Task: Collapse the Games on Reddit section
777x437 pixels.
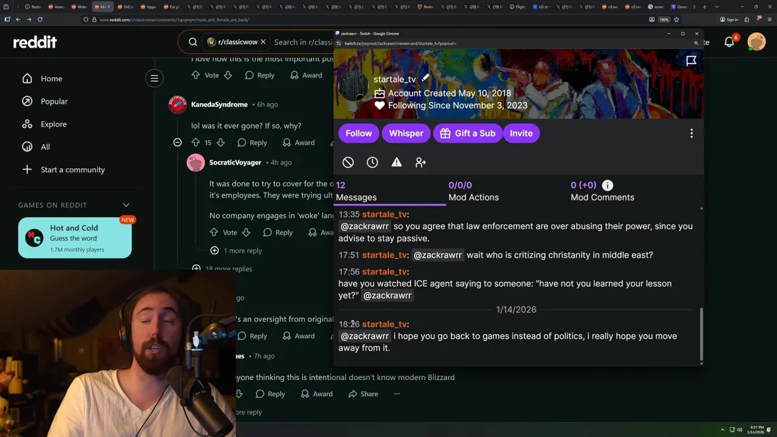Action: click(x=126, y=205)
